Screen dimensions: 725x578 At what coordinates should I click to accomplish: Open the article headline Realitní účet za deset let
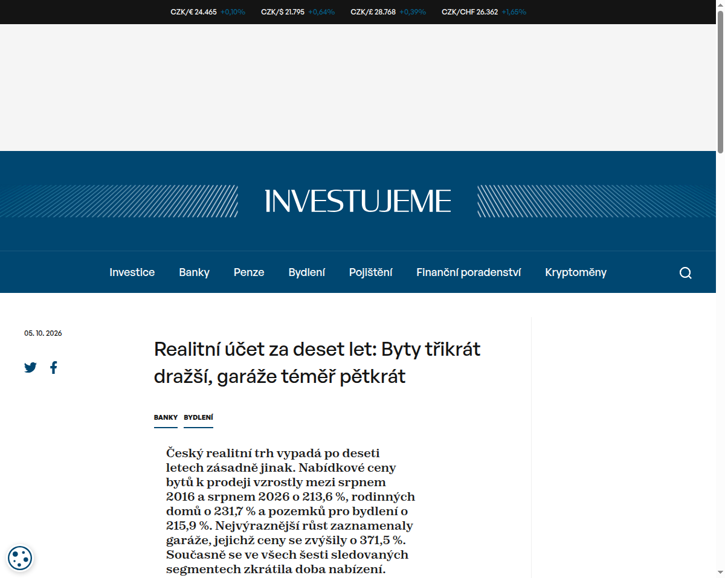[317, 363]
